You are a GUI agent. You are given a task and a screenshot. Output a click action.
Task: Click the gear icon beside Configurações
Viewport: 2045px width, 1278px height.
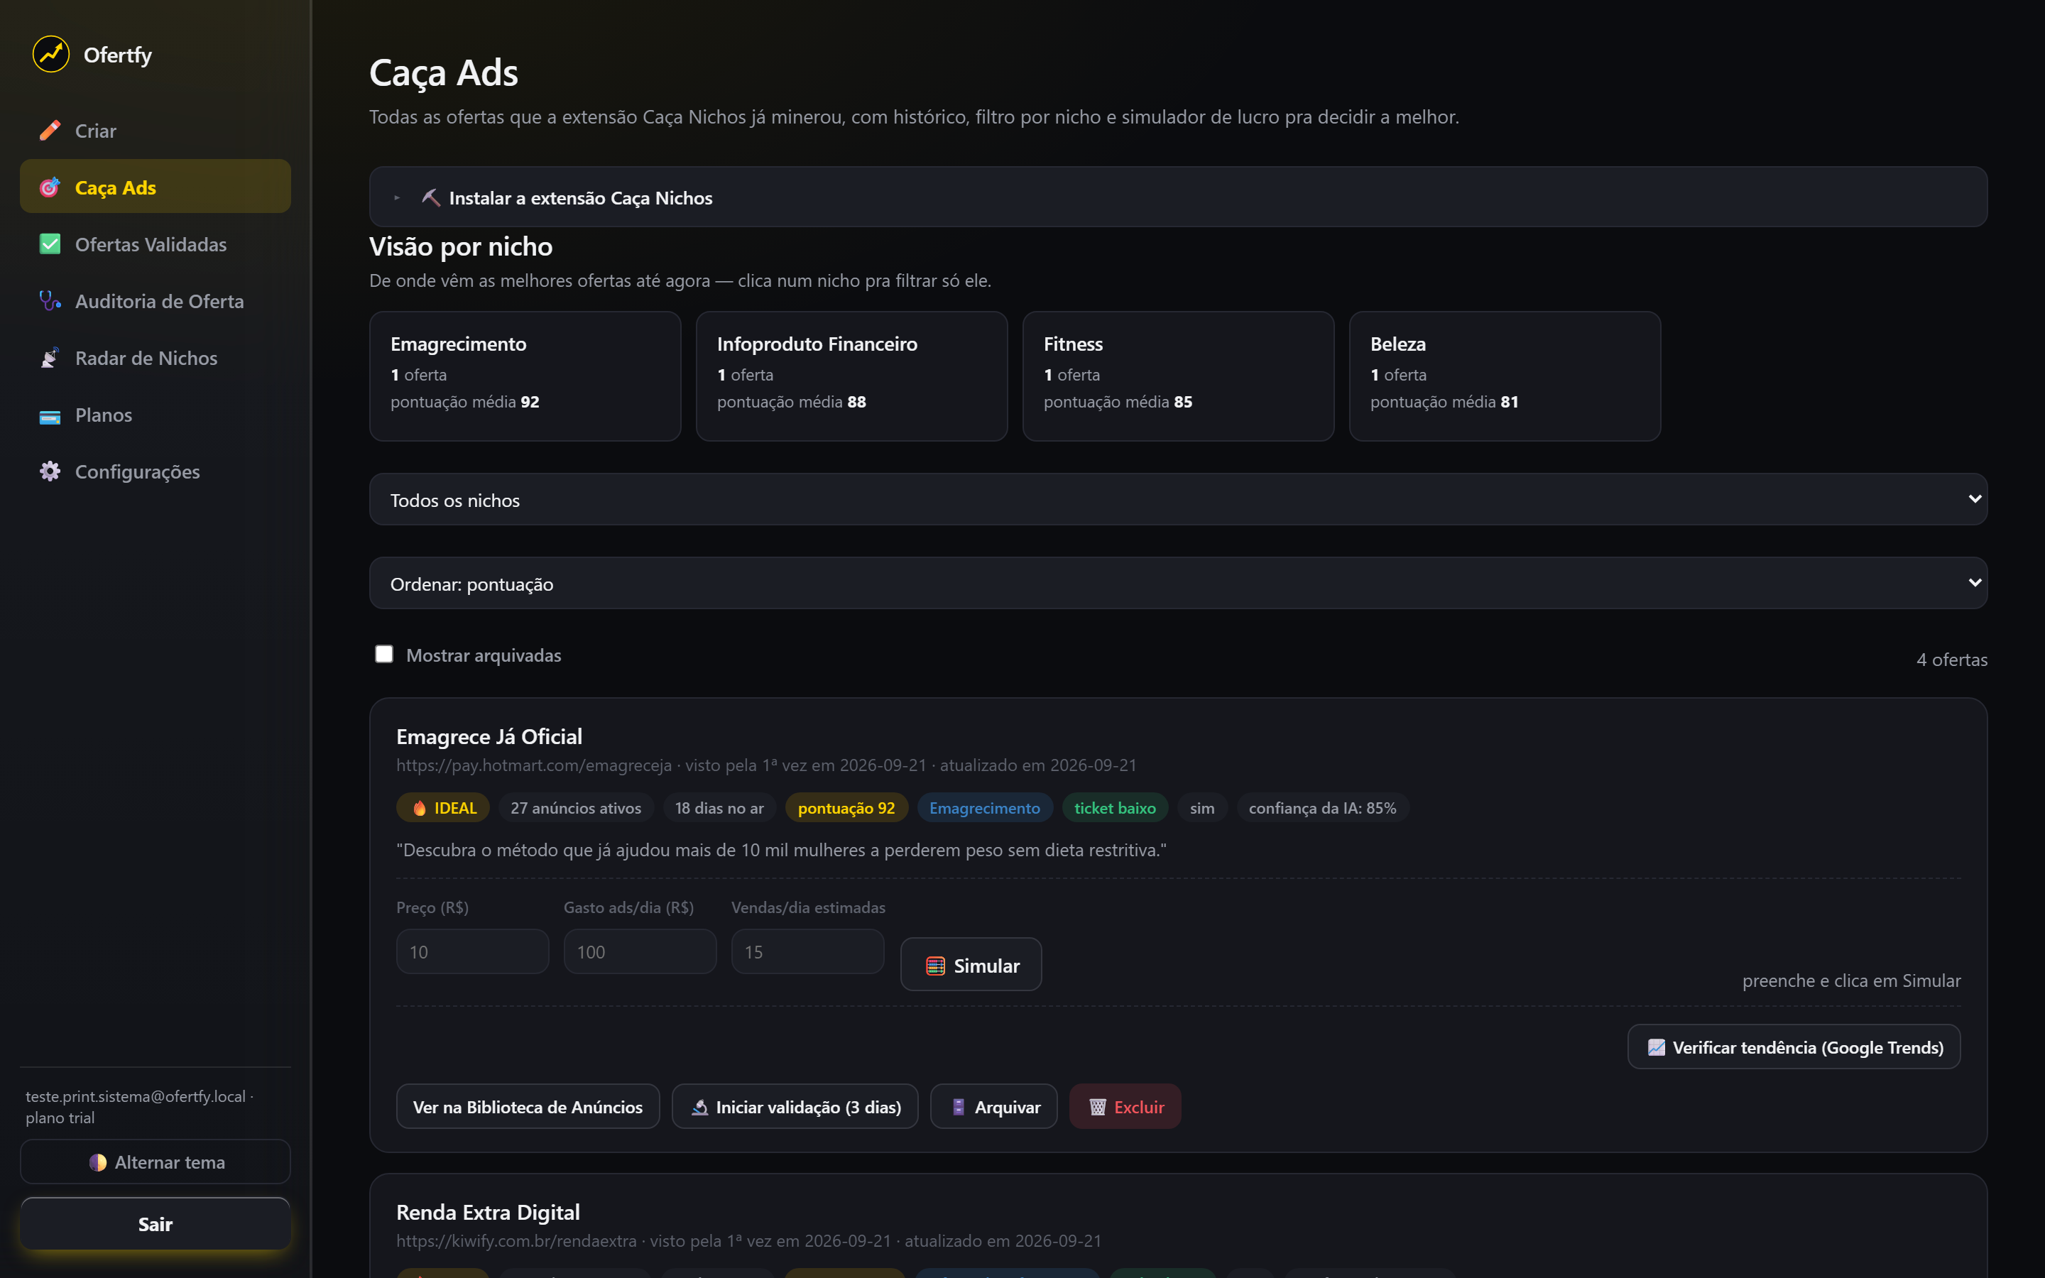(x=50, y=471)
